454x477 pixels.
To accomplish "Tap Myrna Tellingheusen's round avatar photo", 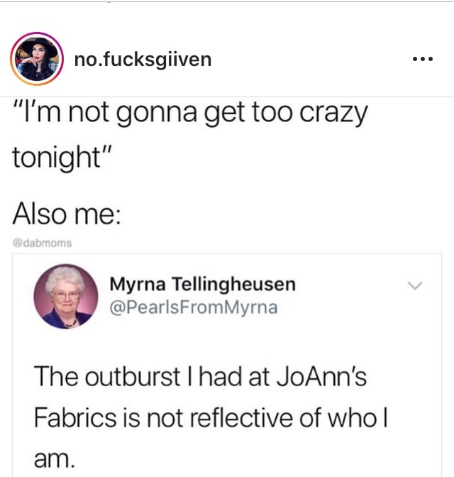I will (x=66, y=296).
